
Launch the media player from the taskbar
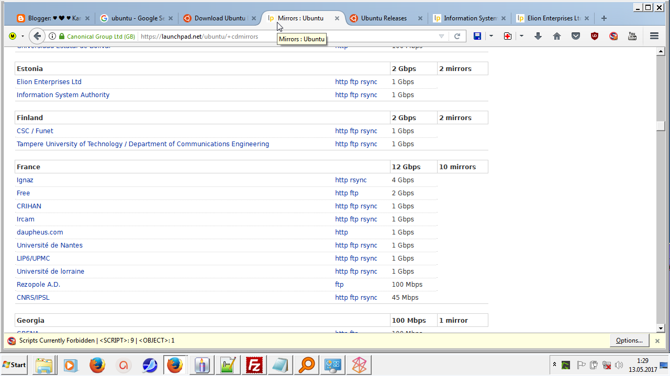coord(71,365)
